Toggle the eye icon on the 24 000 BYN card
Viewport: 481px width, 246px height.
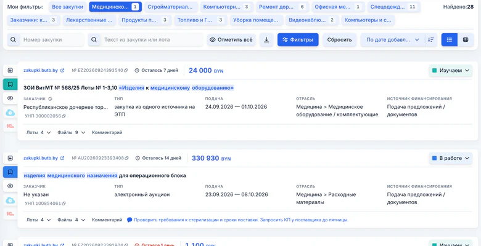pos(10,98)
